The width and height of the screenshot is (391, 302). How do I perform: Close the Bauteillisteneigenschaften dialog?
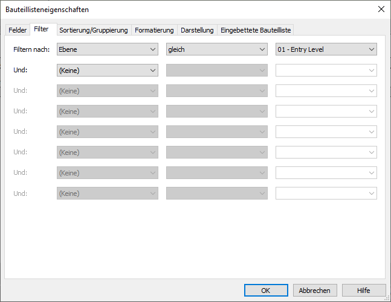(x=381, y=10)
